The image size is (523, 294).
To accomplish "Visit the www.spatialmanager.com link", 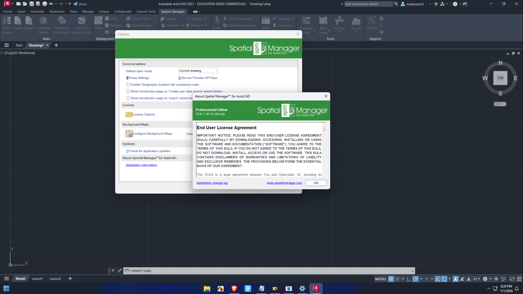I will tap(284, 183).
